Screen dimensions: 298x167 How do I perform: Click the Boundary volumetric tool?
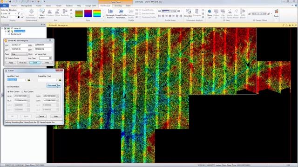[x=188, y=13]
